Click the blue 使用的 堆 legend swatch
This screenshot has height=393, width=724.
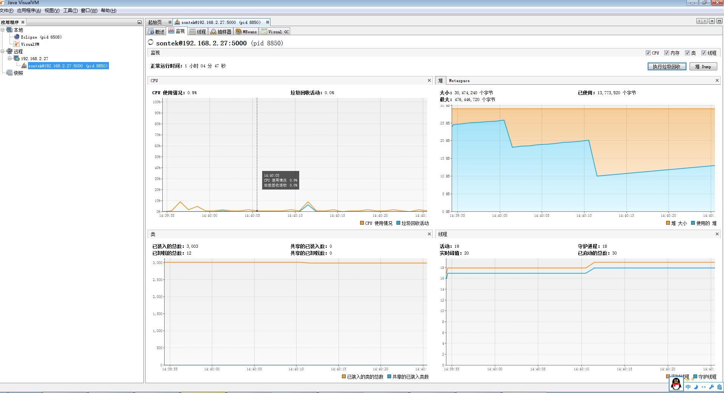coord(693,223)
